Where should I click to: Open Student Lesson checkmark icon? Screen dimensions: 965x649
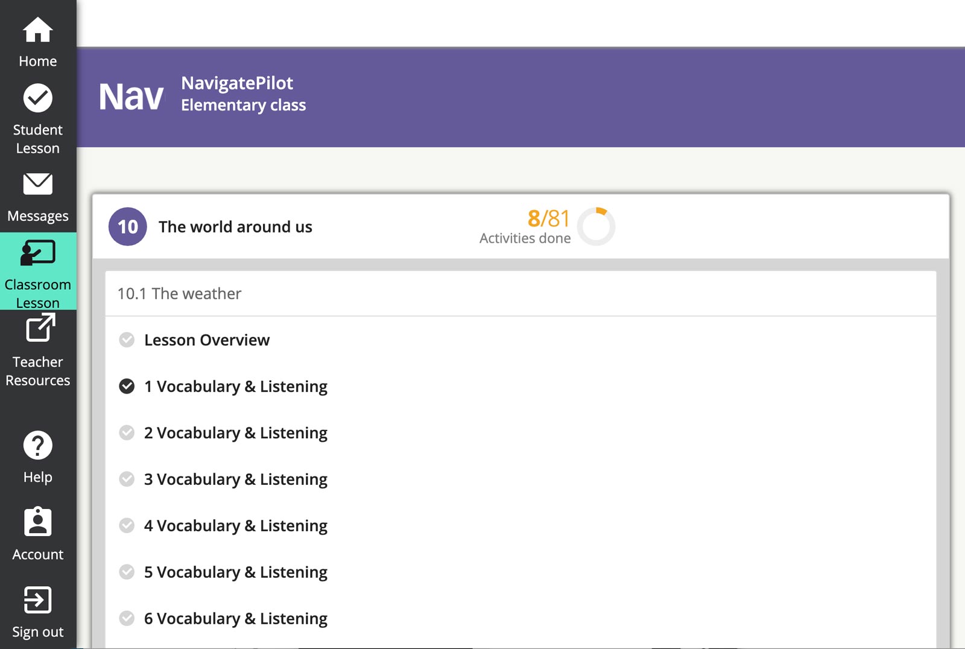pyautogui.click(x=37, y=98)
